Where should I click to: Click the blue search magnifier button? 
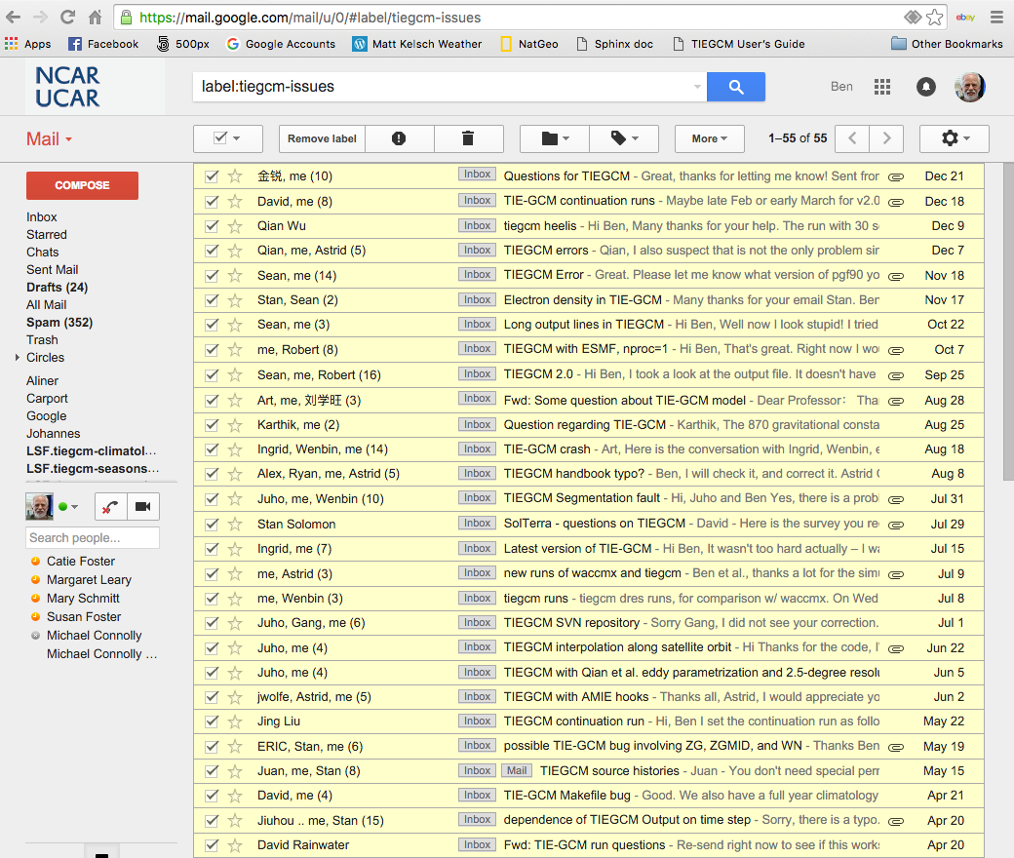[x=735, y=87]
